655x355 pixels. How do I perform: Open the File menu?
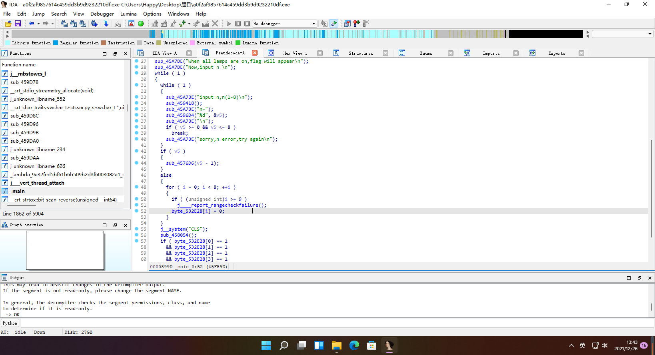click(7, 14)
